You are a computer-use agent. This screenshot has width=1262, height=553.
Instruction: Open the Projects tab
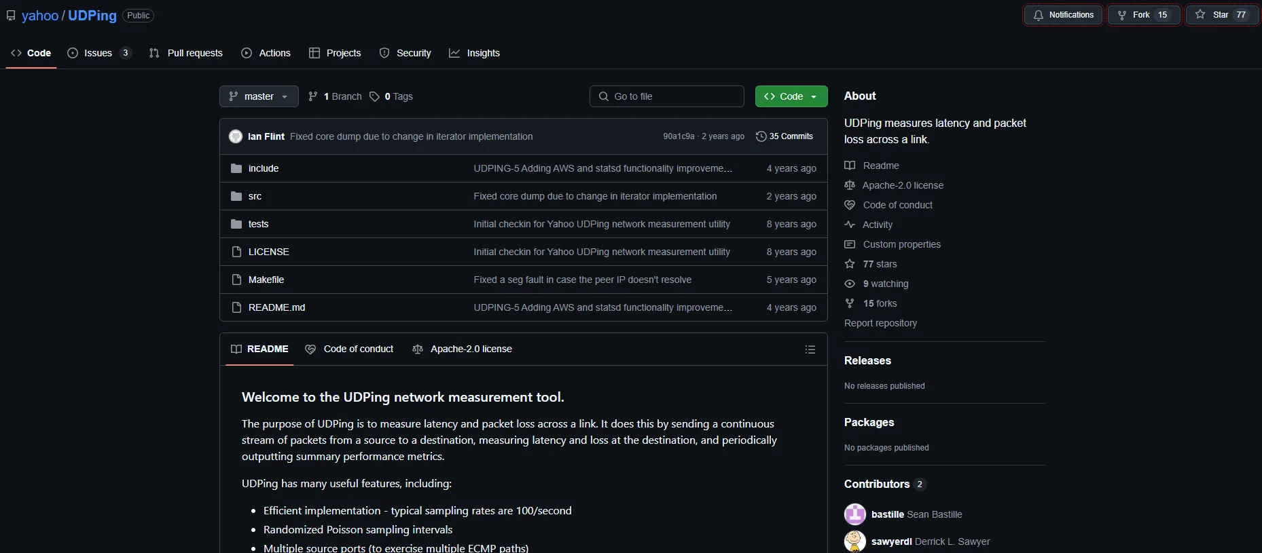click(335, 53)
